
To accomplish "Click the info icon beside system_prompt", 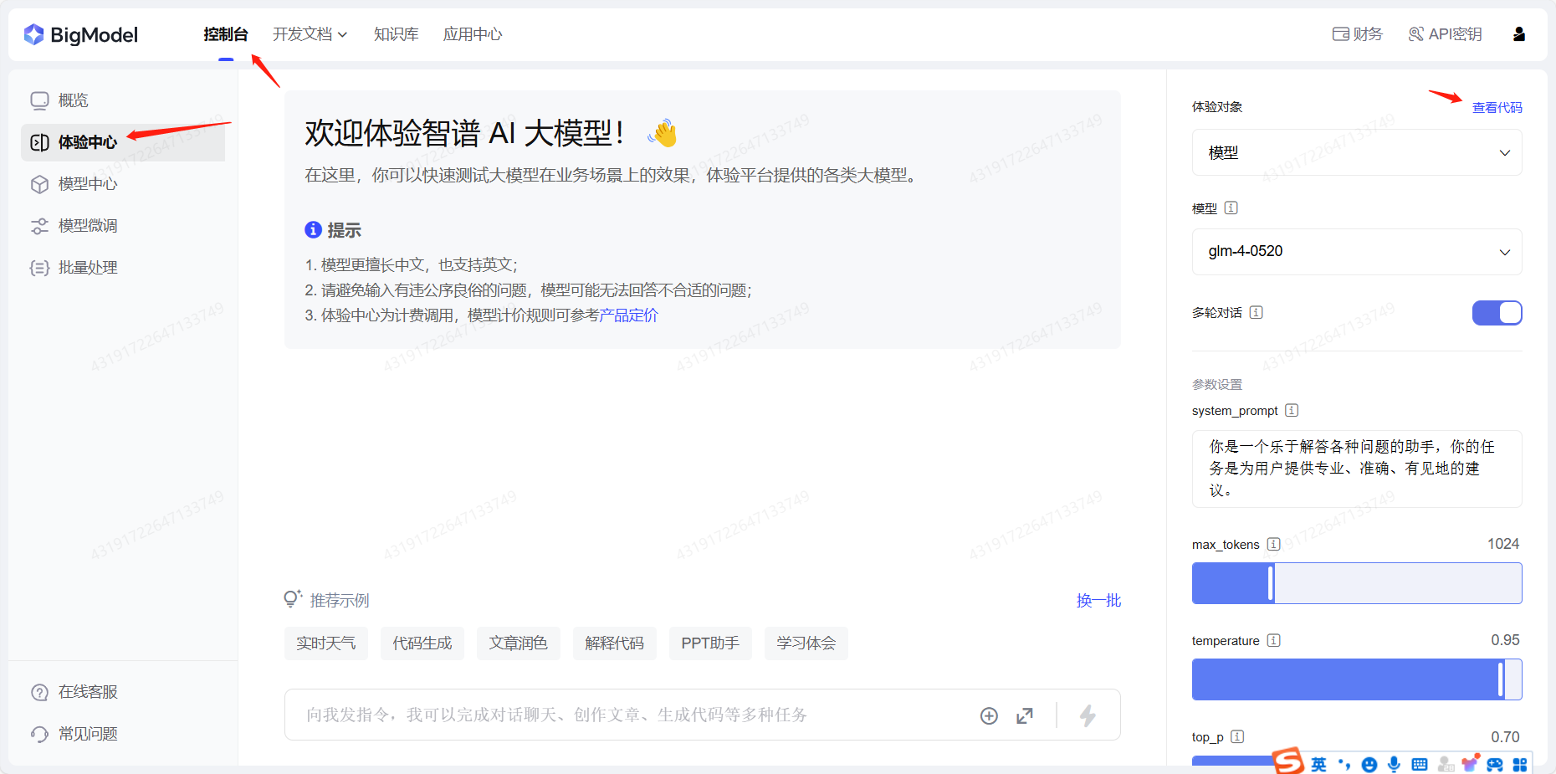I will [x=1292, y=410].
